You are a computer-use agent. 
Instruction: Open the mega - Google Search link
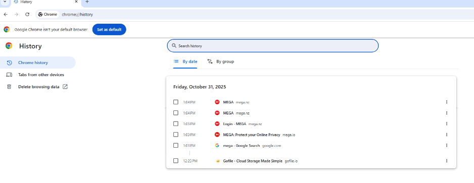(x=241, y=145)
